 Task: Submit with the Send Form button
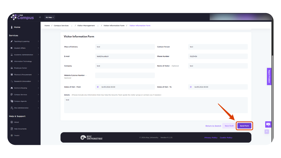[x=245, y=126]
